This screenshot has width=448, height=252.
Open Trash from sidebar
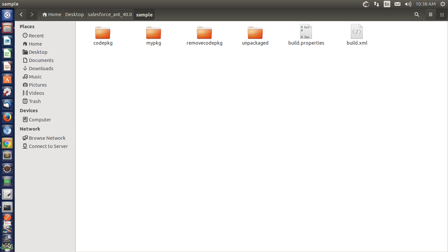point(34,101)
